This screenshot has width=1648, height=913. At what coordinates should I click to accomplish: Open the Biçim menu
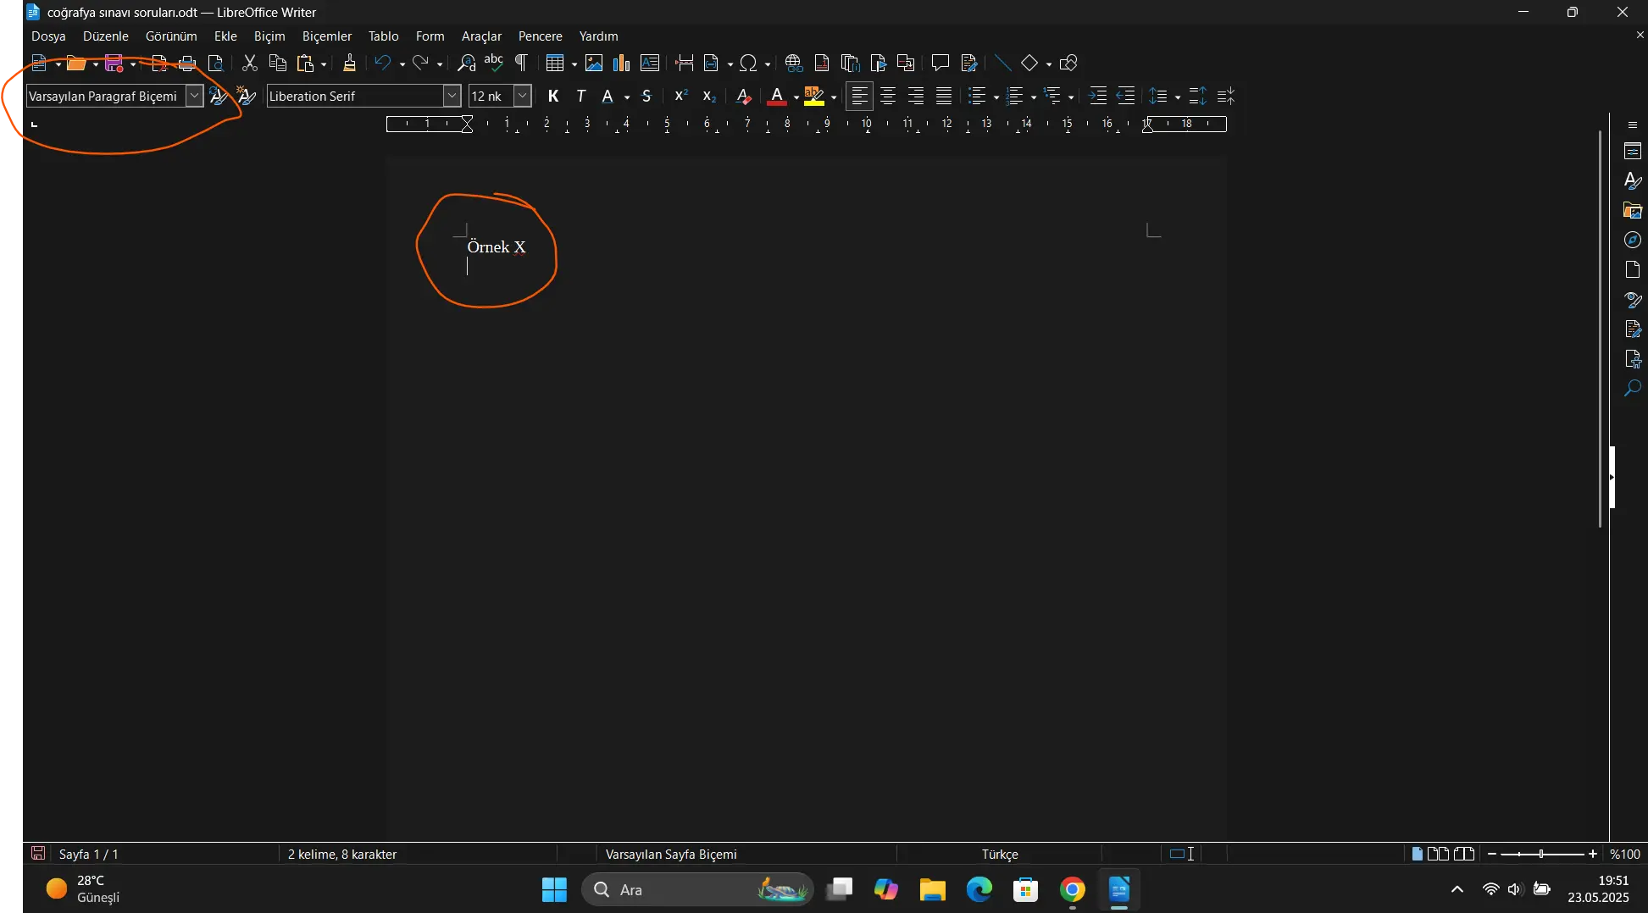(269, 36)
